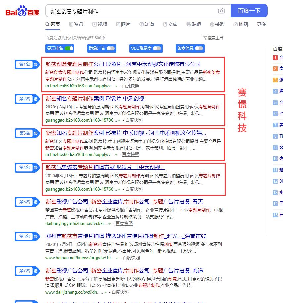283x303 pixels.
Task: Click hot search rank 3 item
Action: point(278,80)
